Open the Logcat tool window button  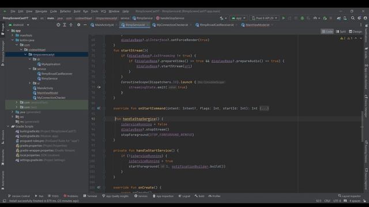pyautogui.click(x=184, y=196)
